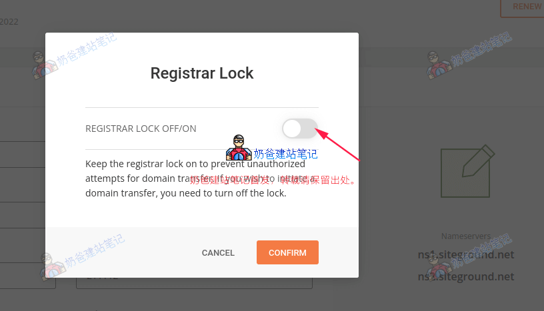Click the center mascot logo icon
The height and width of the screenshot is (311, 544).
(239, 147)
